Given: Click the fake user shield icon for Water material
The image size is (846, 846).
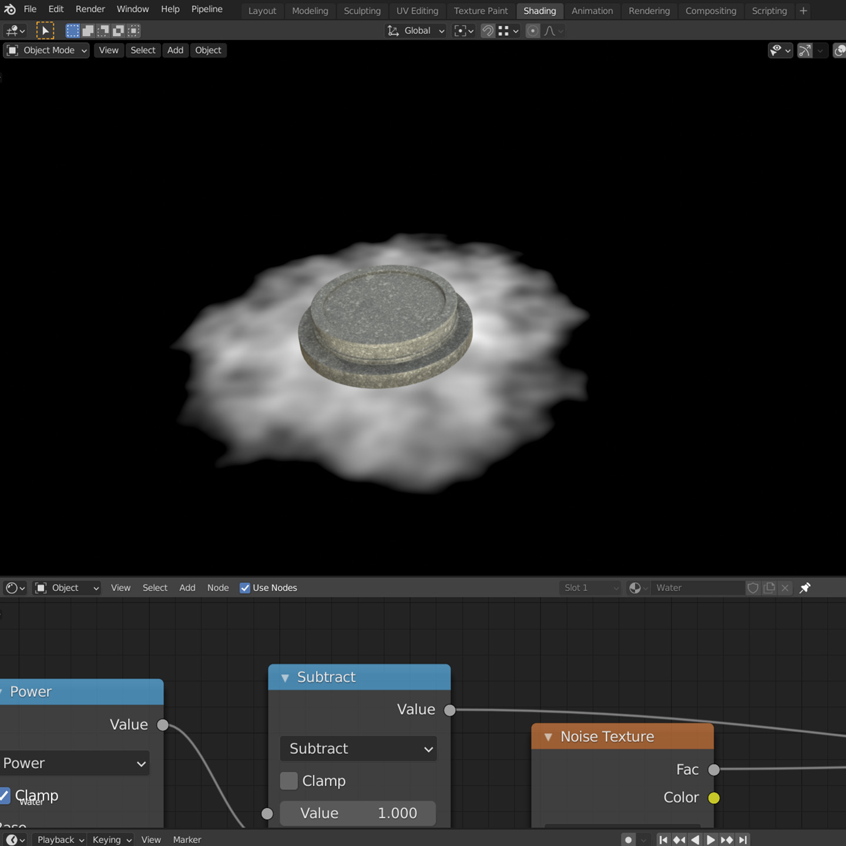Looking at the screenshot, I should point(754,587).
